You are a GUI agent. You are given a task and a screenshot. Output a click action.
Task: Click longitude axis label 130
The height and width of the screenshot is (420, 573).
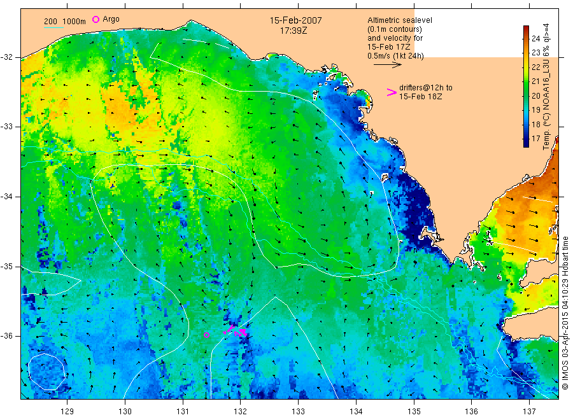(125, 412)
